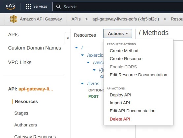Choose Create Method from Actions menu

click(124, 51)
